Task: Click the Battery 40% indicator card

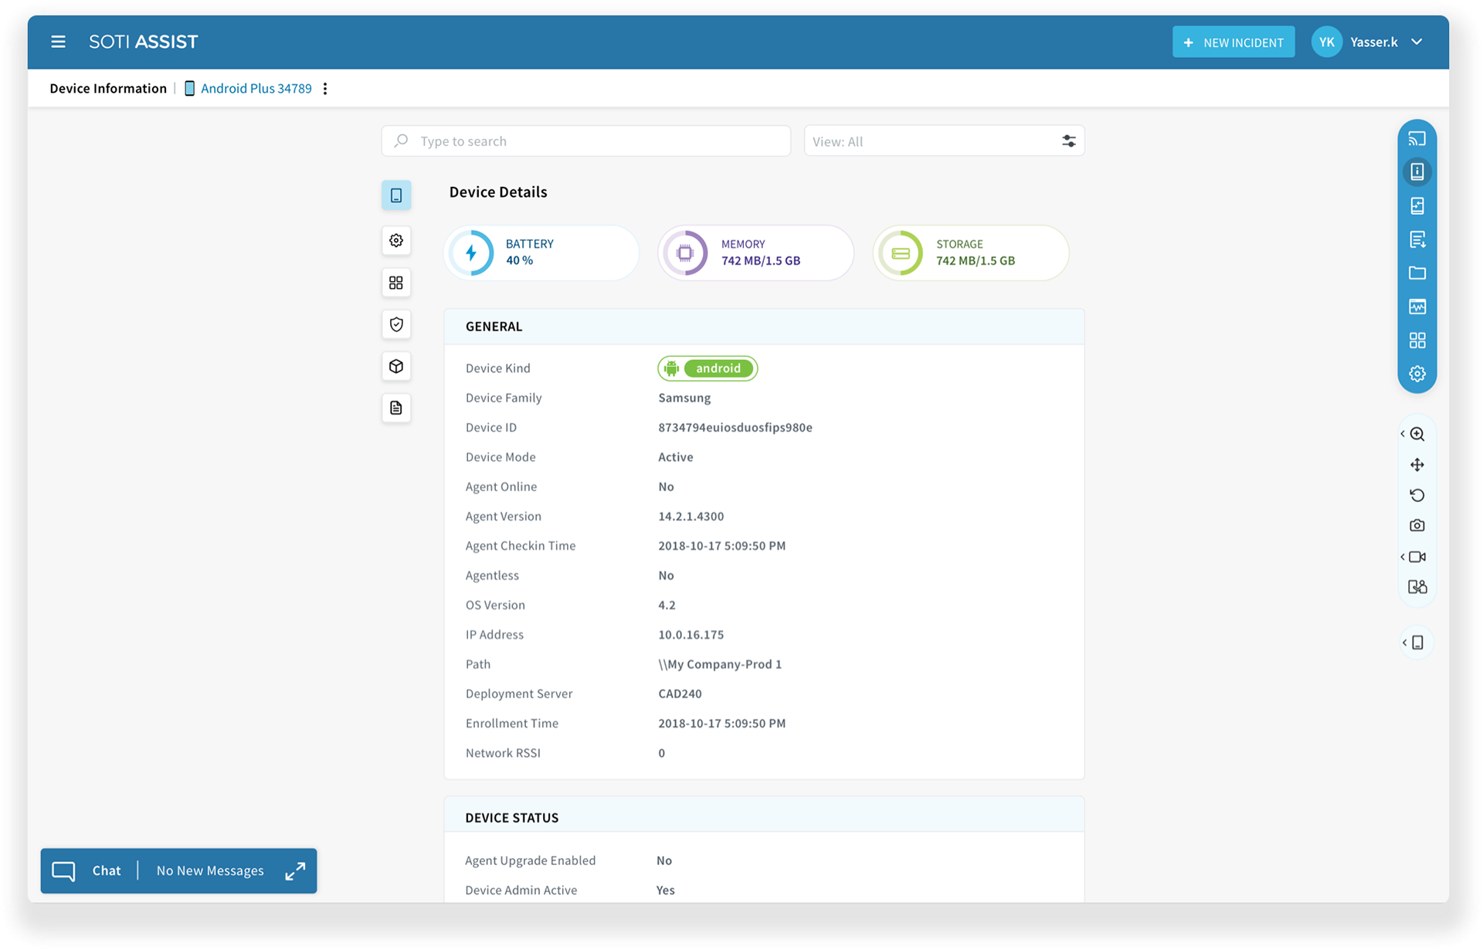Action: (x=541, y=253)
